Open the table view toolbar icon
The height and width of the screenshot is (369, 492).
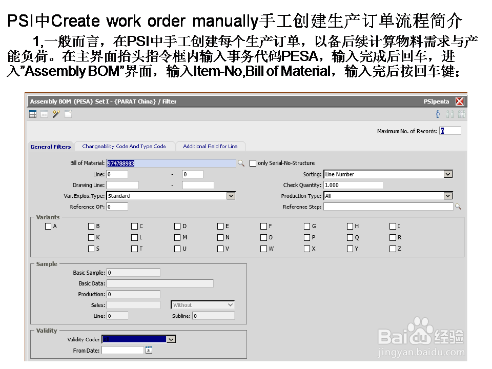[33, 114]
